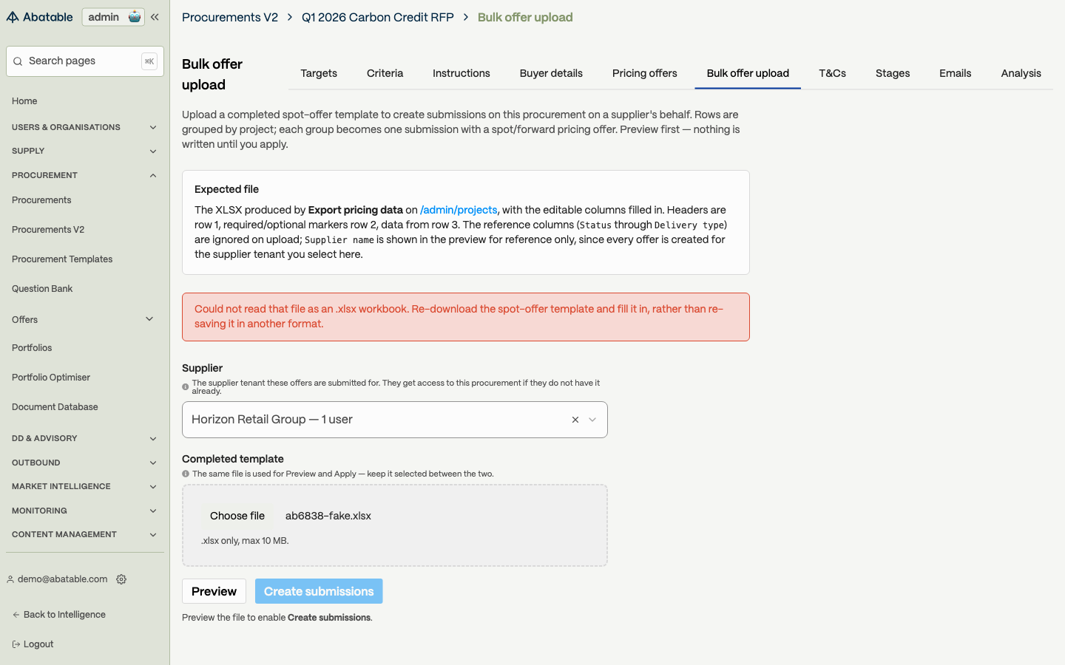Screen dimensions: 1065x665
Task: Clear the selected Horizon Retail Group supplier
Action: click(575, 420)
